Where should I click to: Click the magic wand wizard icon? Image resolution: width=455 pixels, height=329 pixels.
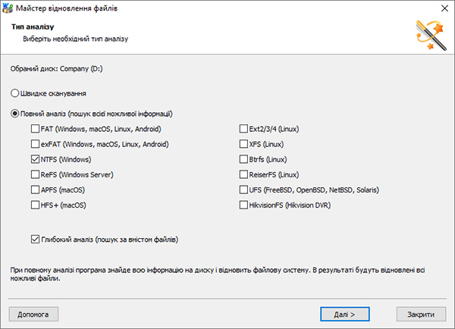pos(431,35)
